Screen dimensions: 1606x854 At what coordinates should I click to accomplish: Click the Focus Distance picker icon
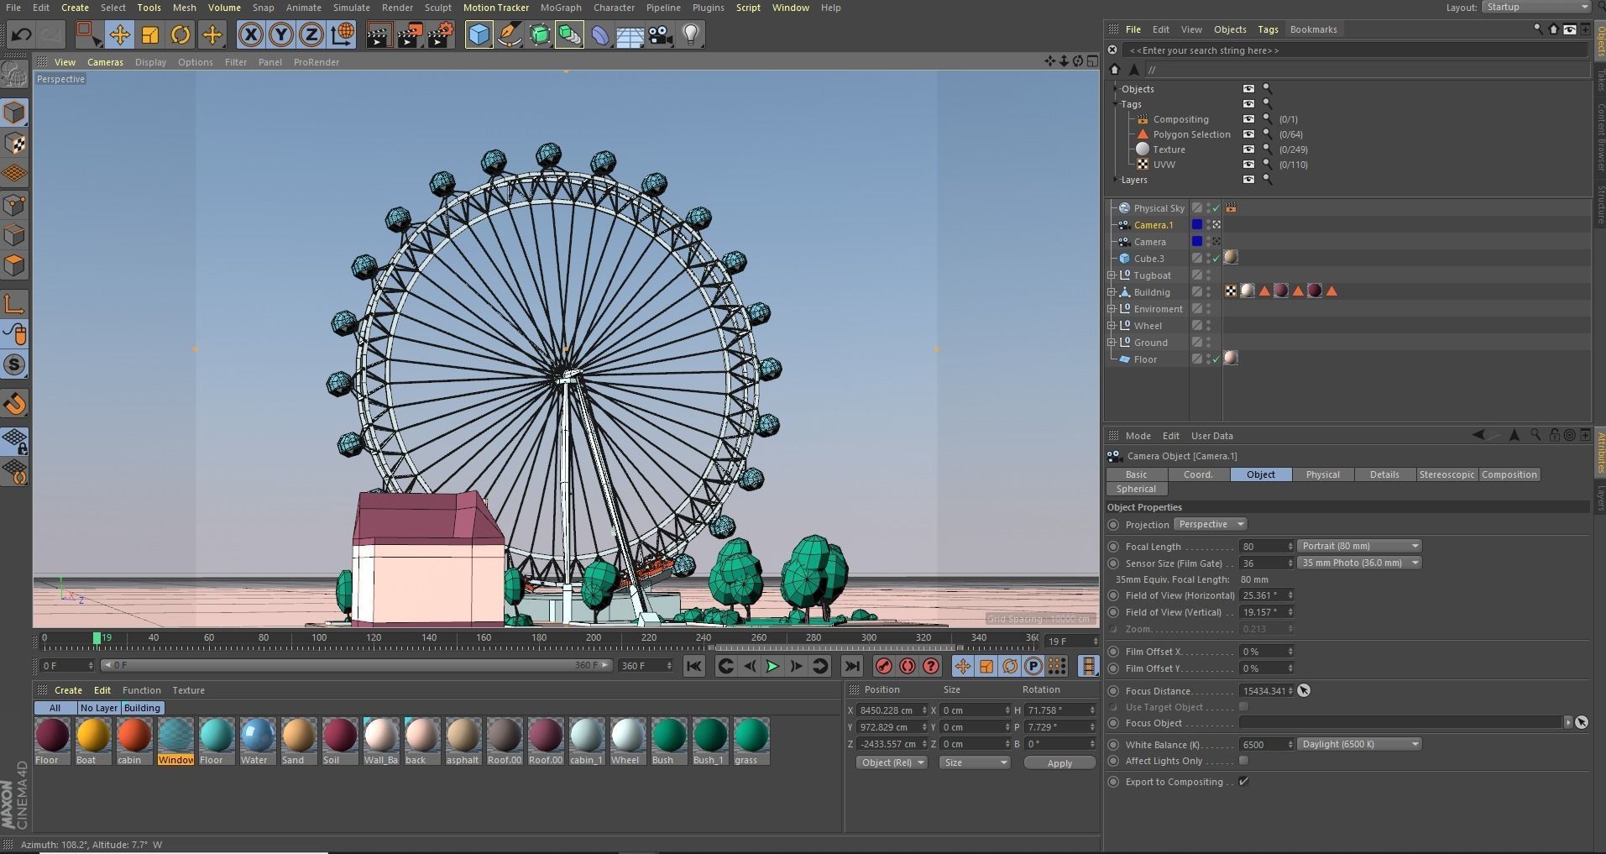click(1304, 690)
